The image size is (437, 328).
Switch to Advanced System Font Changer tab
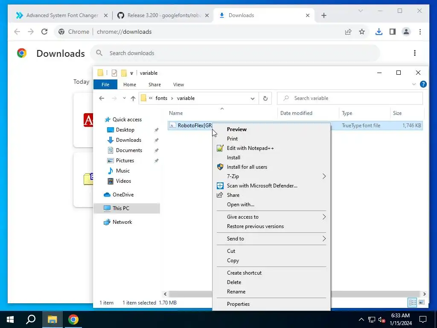click(62, 15)
